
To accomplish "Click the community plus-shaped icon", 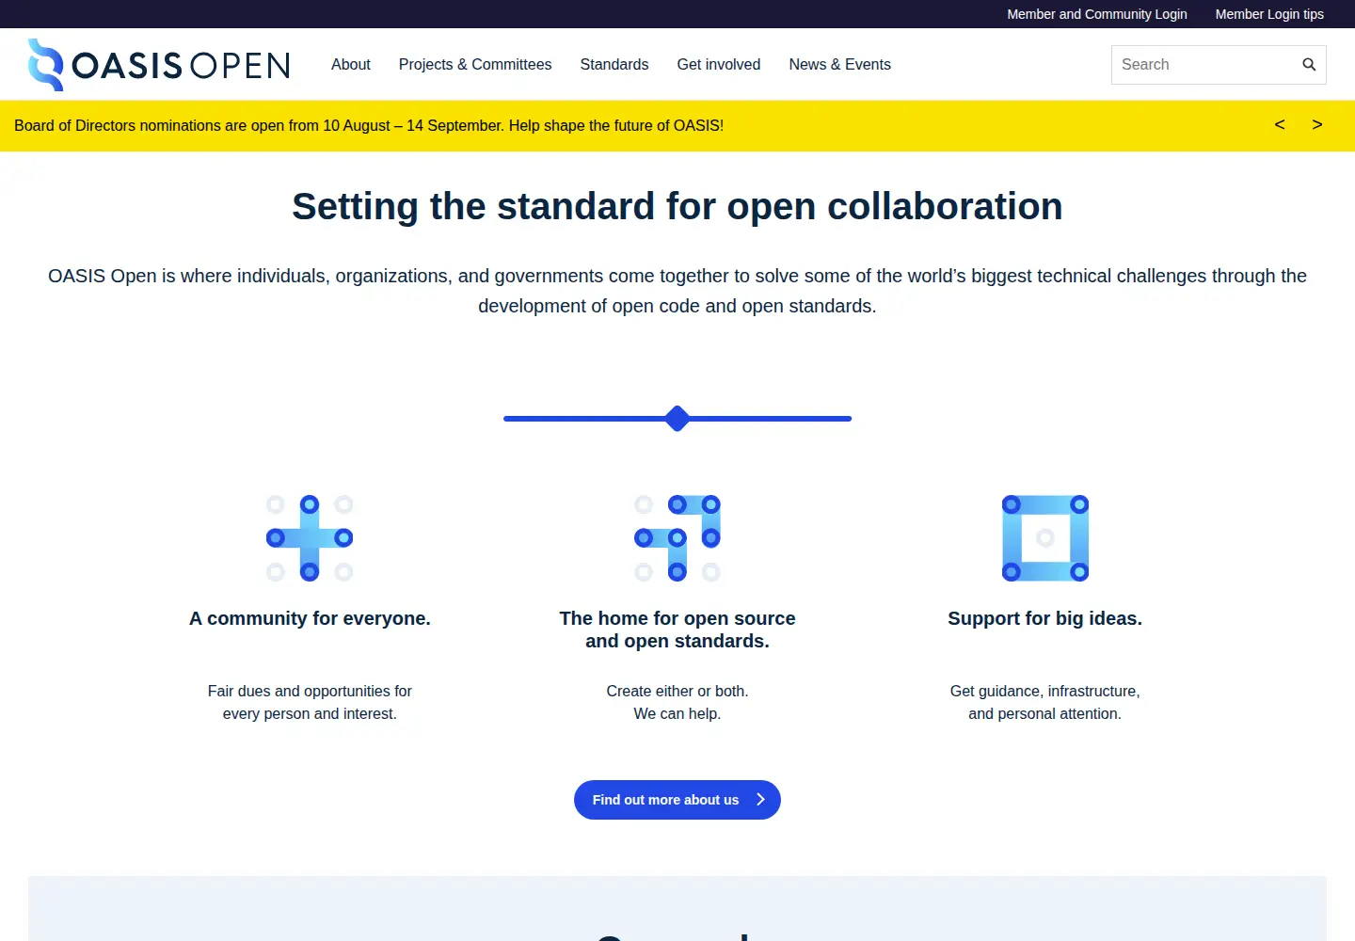I will pos(310,538).
